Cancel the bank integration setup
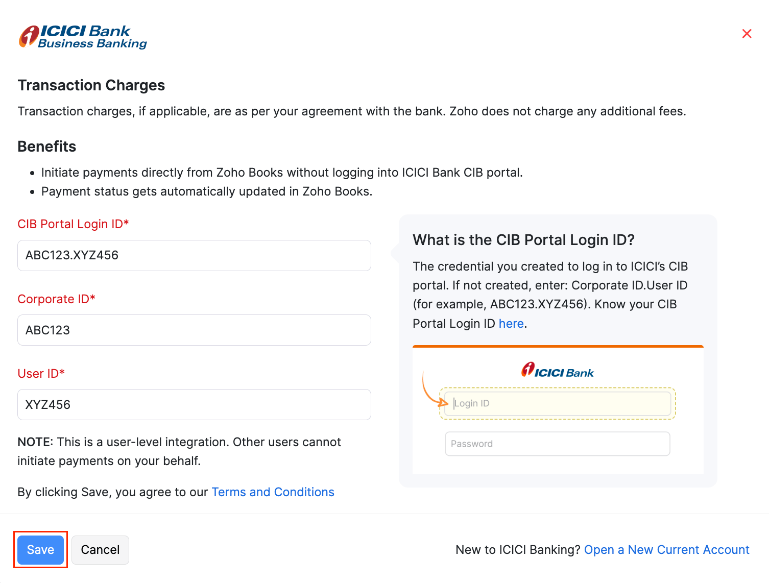This screenshot has width=769, height=583. [x=100, y=550]
